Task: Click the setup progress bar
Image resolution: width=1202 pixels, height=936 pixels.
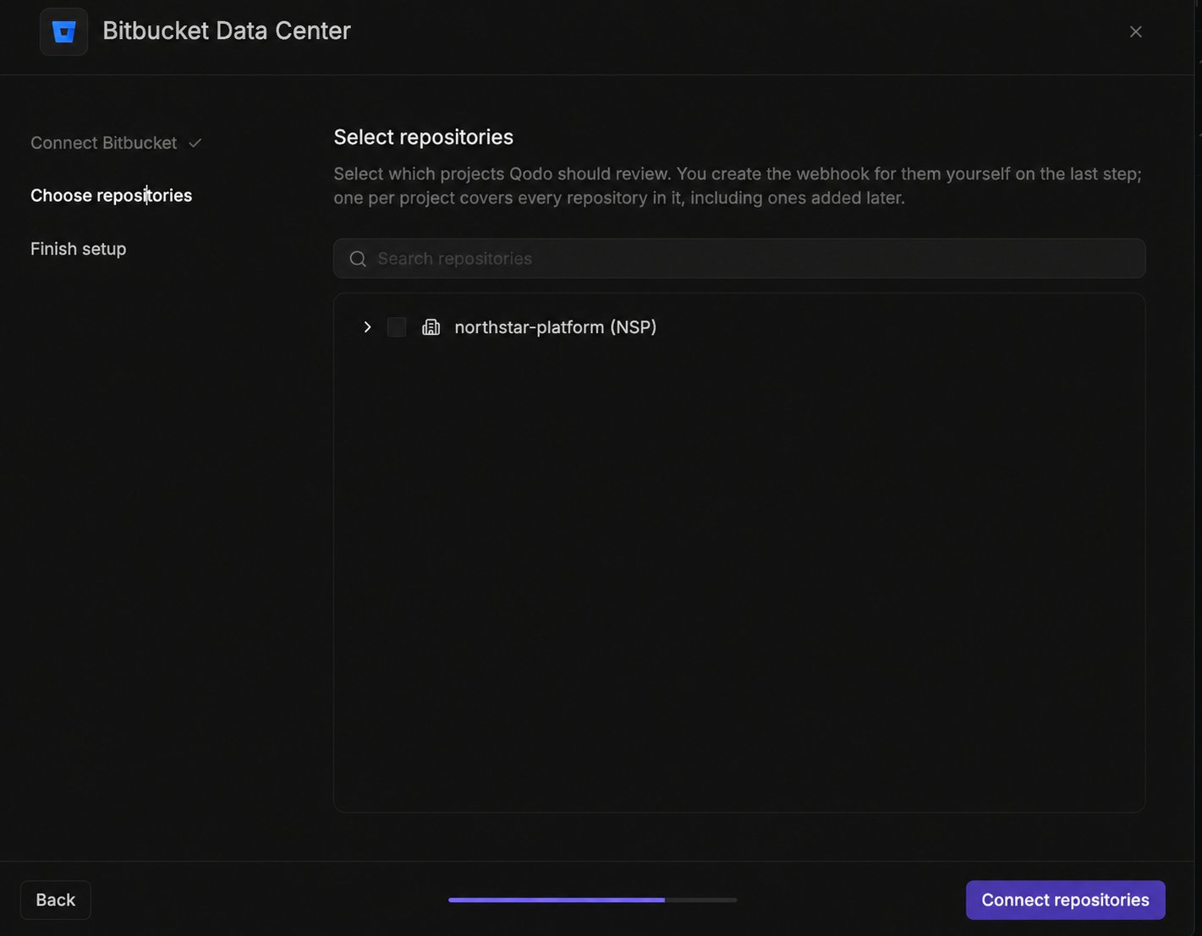Action: pos(592,900)
